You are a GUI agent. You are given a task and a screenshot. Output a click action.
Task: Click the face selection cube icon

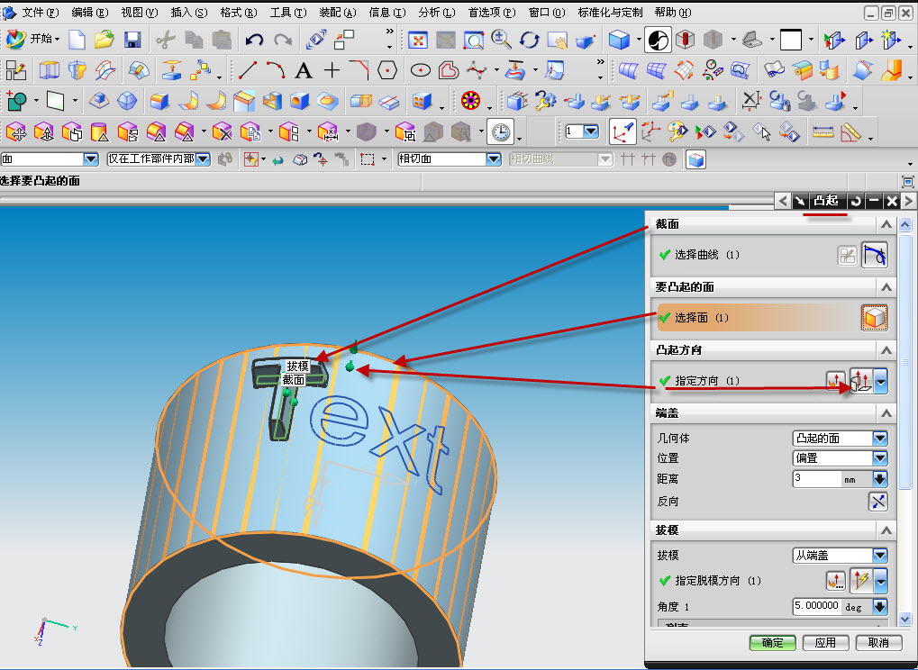[874, 318]
